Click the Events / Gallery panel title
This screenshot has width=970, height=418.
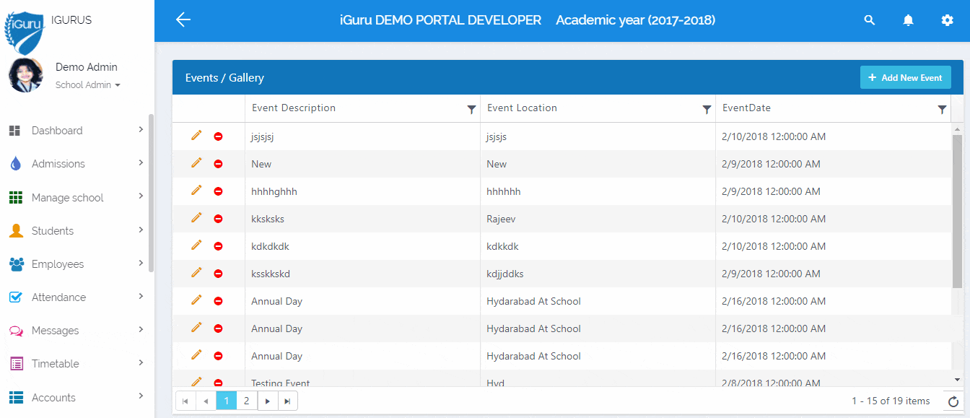(x=224, y=78)
